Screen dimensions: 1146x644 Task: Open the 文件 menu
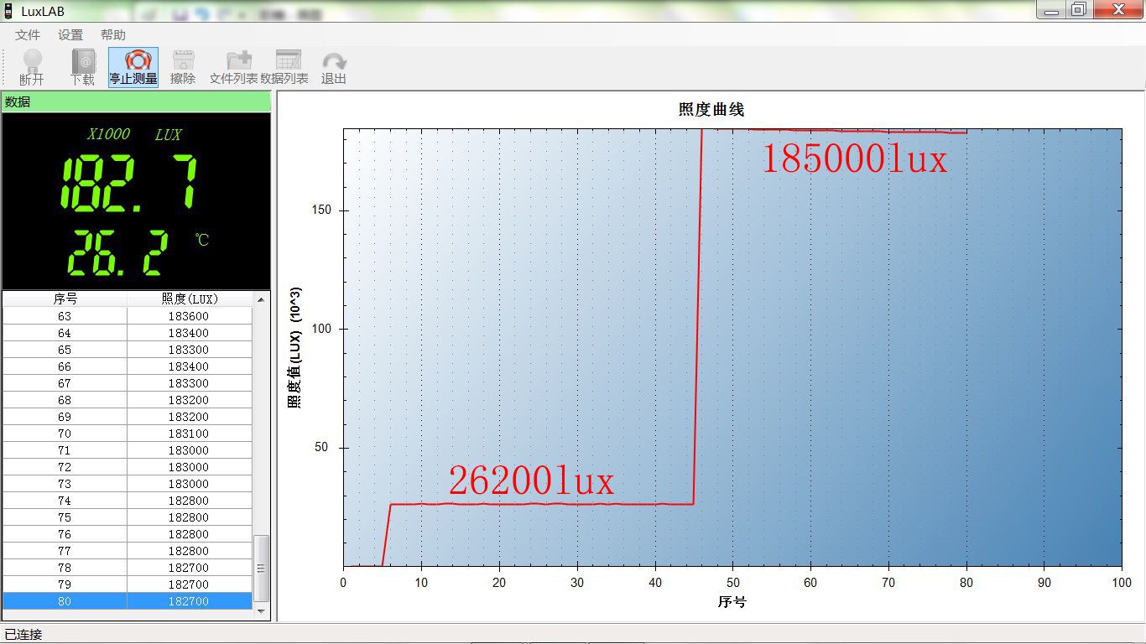point(28,34)
